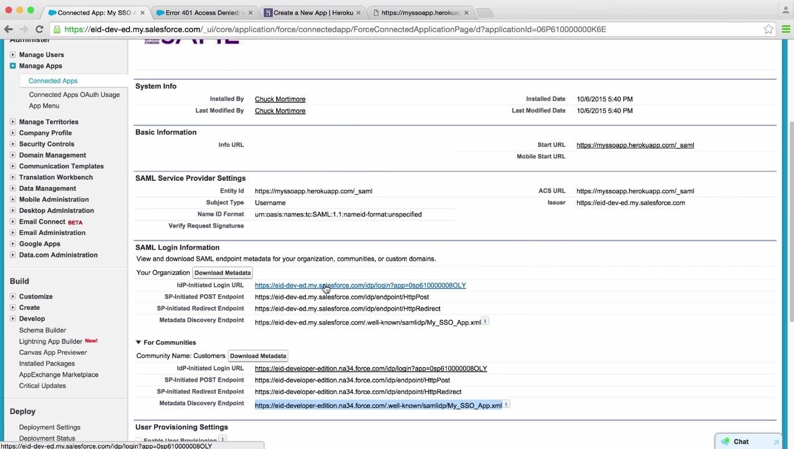Click the browser back arrow
The height and width of the screenshot is (449, 794).
pos(9,29)
